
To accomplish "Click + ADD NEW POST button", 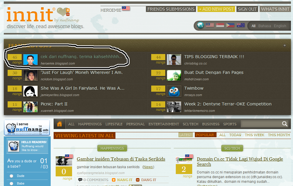I will coord(216,9).
